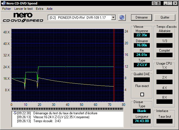The image size is (179, 130).
Task: Toggle the Flux exact checkbox
Action: (142, 94)
